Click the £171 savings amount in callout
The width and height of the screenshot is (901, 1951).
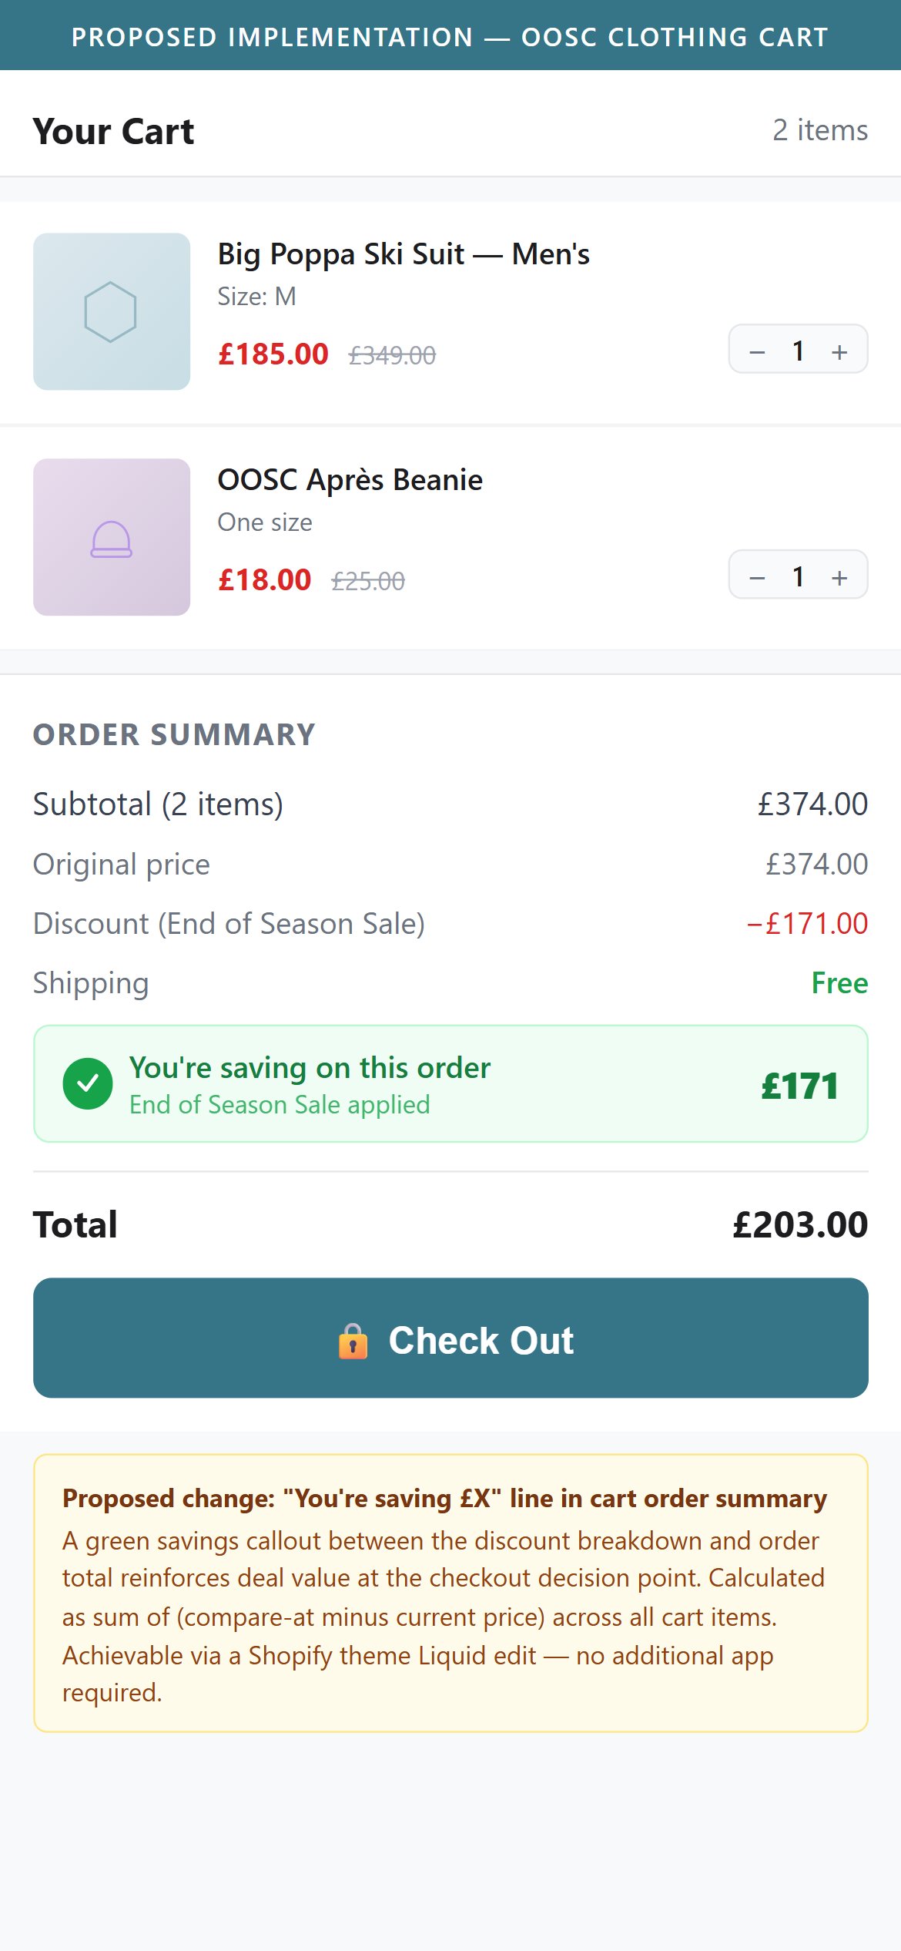[799, 1086]
